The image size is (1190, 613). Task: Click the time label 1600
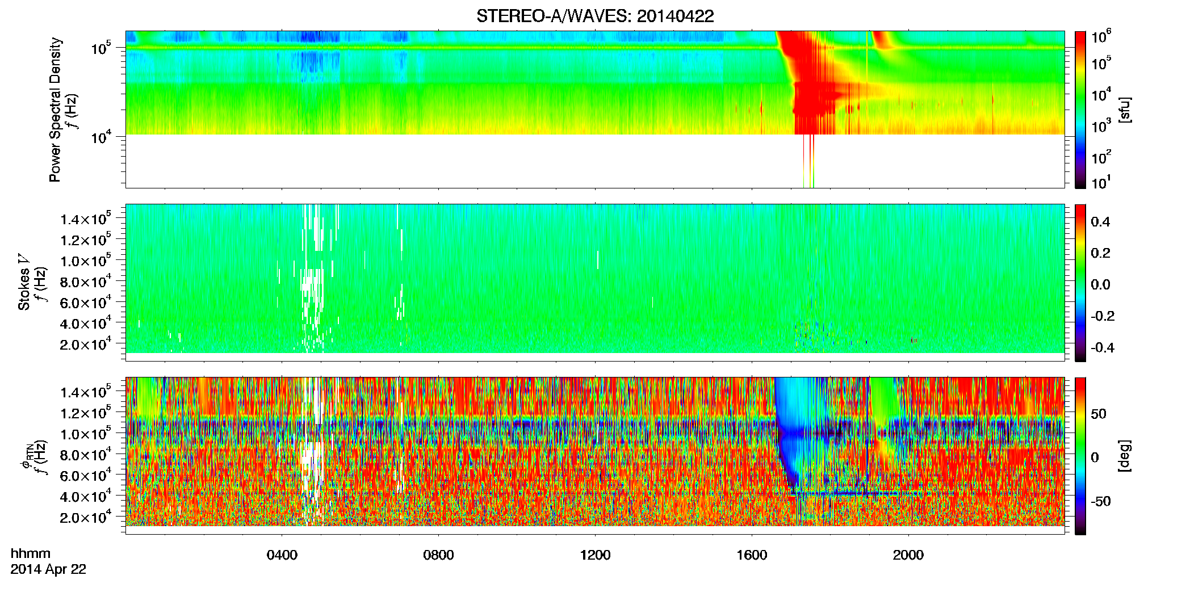[752, 555]
